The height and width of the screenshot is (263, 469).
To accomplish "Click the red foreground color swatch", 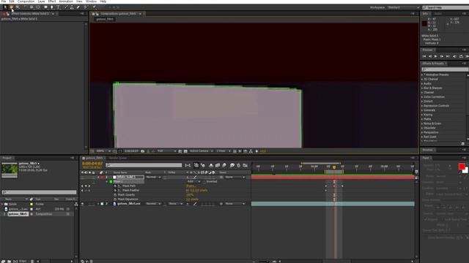I will click(x=462, y=167).
